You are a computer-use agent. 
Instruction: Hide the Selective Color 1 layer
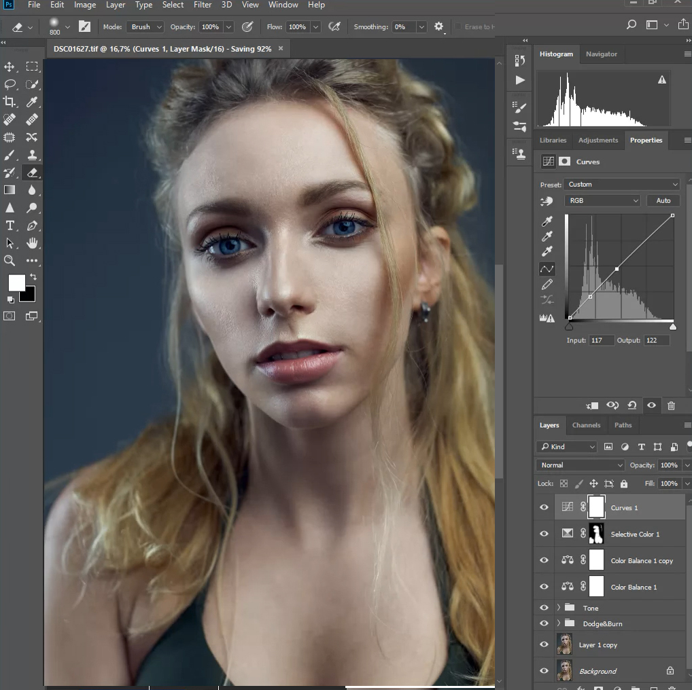(x=544, y=534)
